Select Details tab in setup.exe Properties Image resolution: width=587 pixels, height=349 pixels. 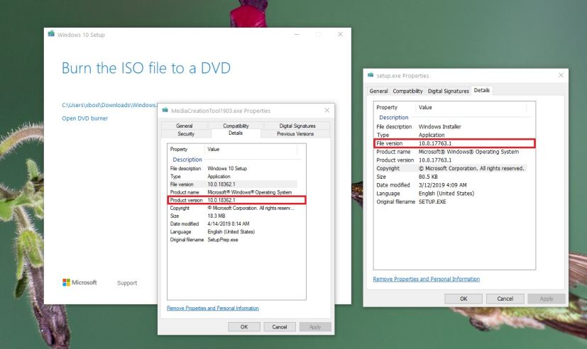(482, 90)
